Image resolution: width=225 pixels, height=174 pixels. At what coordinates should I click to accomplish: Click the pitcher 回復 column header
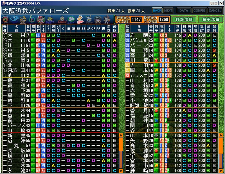208,29
